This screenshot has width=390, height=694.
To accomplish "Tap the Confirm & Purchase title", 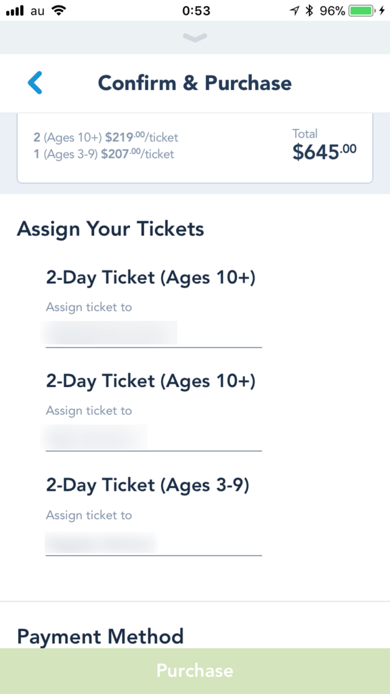I will pyautogui.click(x=194, y=83).
